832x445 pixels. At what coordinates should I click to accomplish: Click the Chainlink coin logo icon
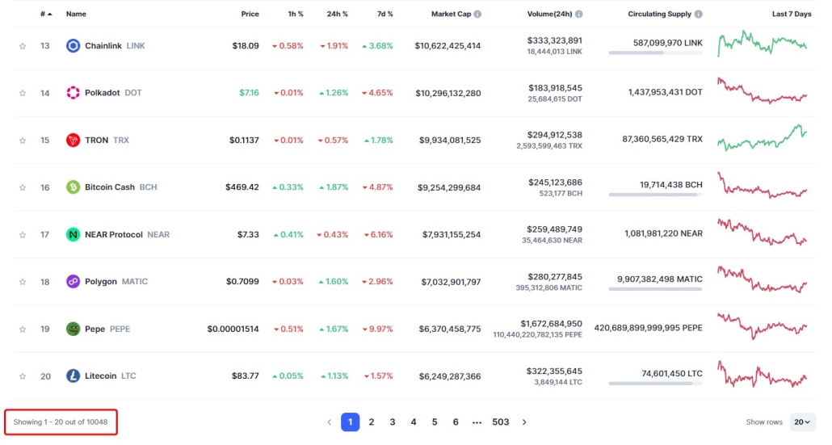[x=73, y=46]
